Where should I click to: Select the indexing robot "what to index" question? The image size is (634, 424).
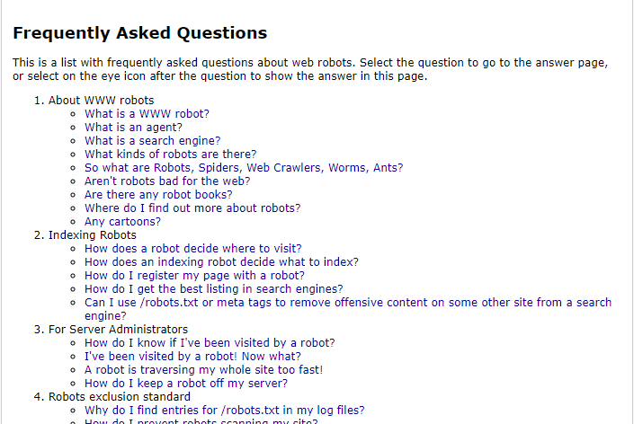point(221,262)
